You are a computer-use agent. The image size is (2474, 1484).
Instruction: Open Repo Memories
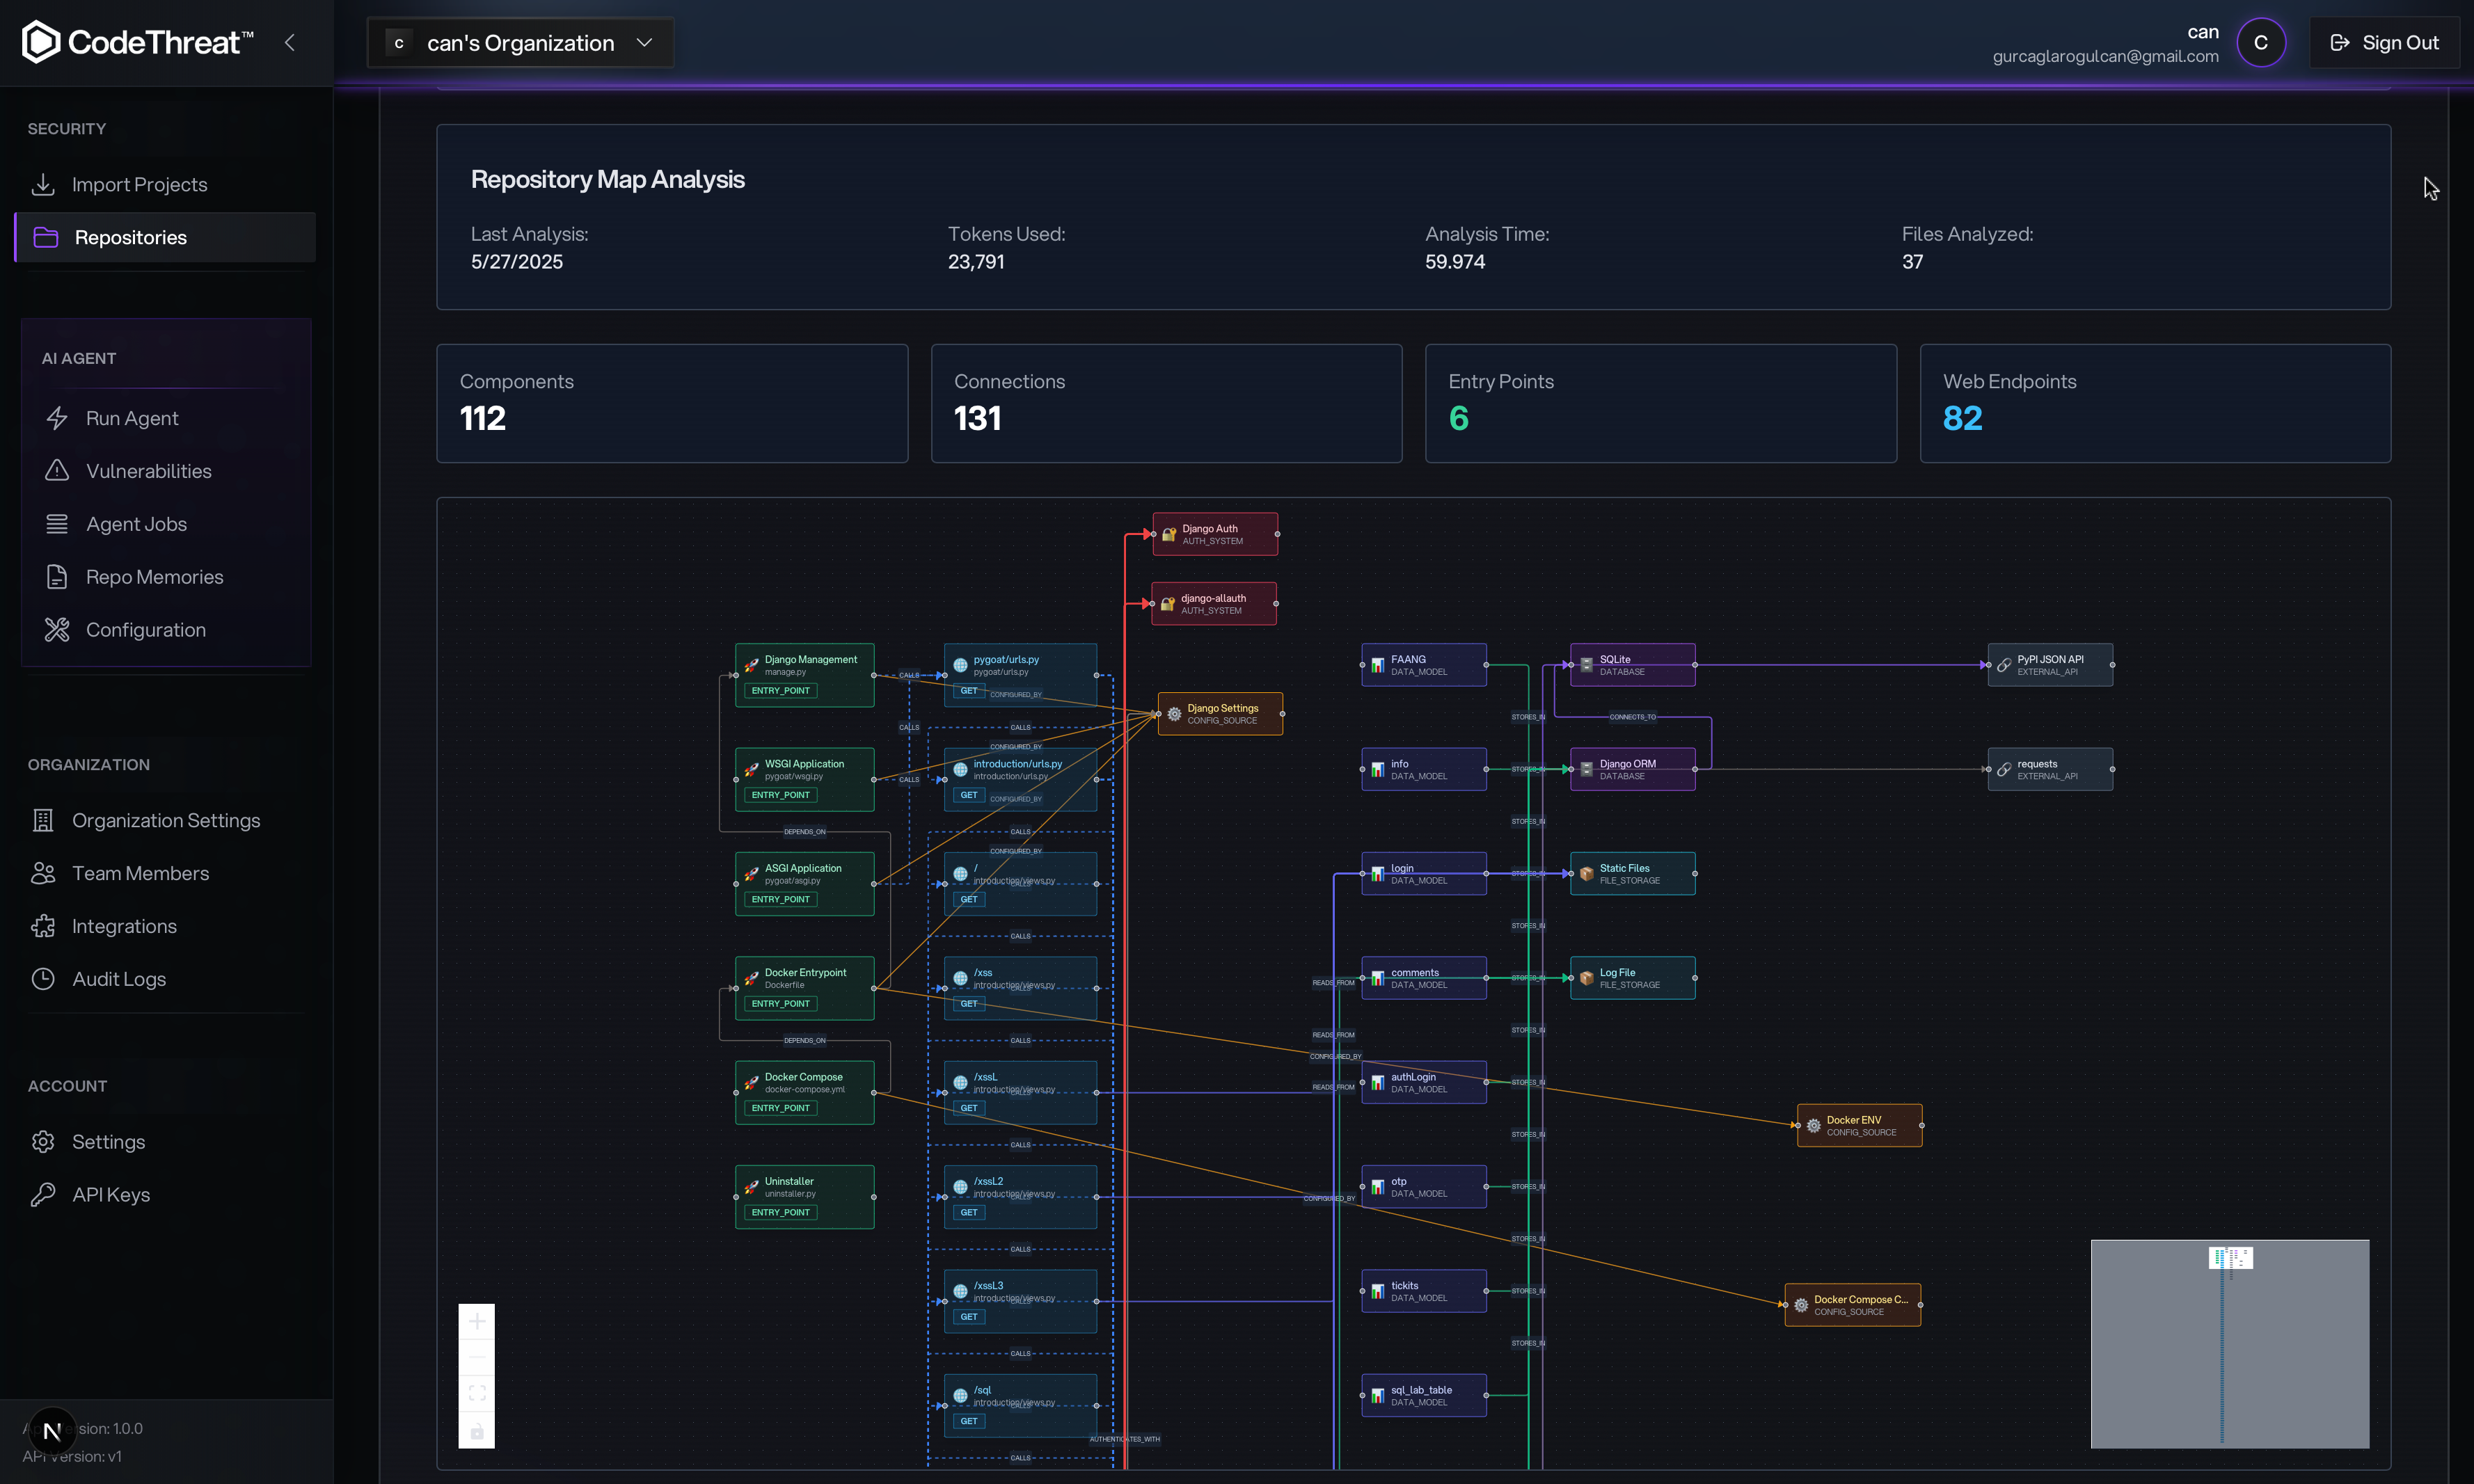pyautogui.click(x=167, y=577)
